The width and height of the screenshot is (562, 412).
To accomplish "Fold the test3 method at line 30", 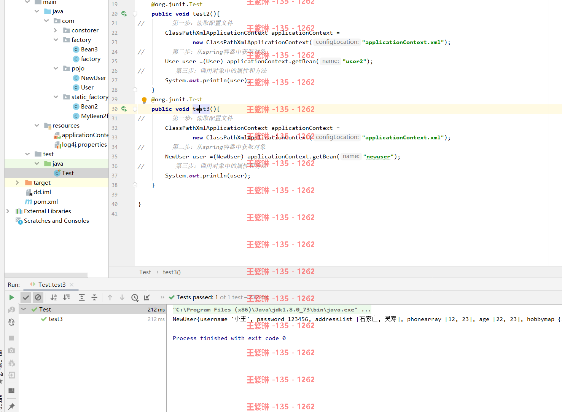I will (135, 109).
